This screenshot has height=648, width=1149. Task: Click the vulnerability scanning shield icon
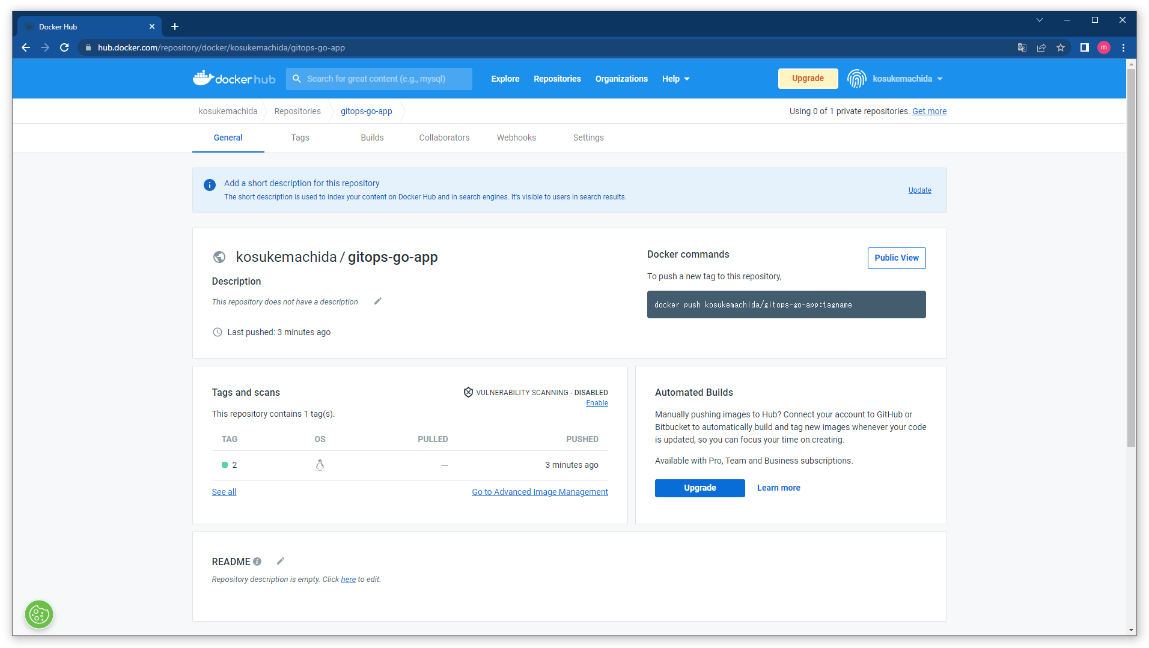[468, 392]
